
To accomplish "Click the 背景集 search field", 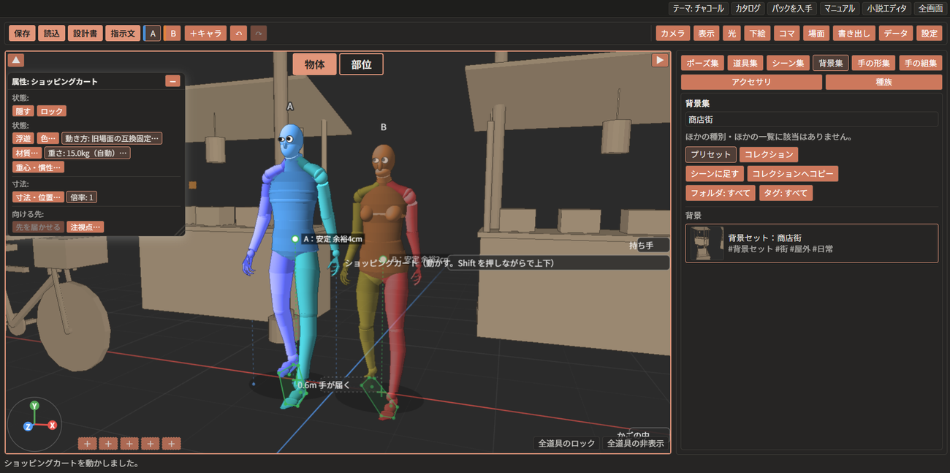I will (x=811, y=119).
